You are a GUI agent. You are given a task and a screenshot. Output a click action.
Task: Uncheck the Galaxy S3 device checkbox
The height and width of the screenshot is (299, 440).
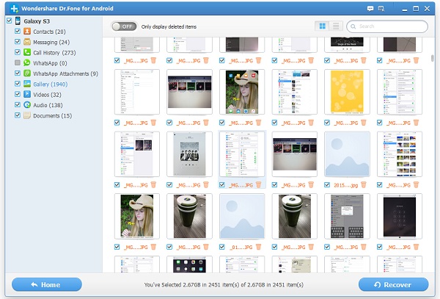10,21
